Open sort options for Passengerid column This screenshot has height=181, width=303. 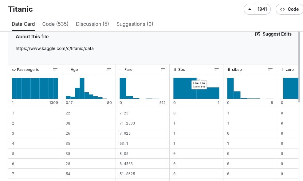(55, 70)
